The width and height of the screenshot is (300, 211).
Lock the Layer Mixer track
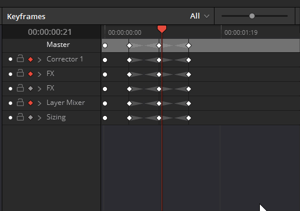[20, 103]
